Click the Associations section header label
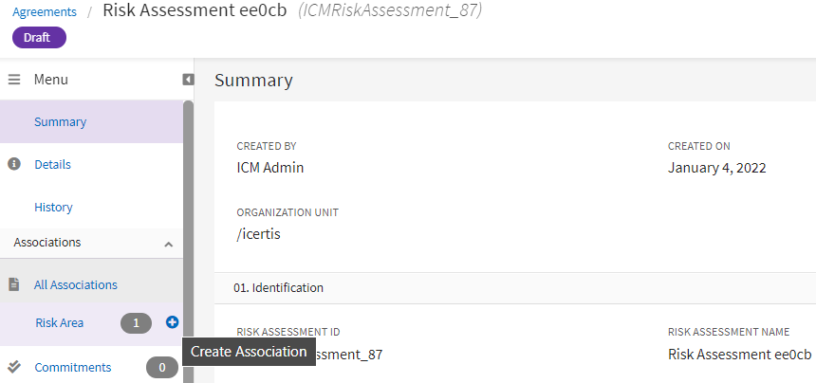816x383 pixels. [x=47, y=243]
